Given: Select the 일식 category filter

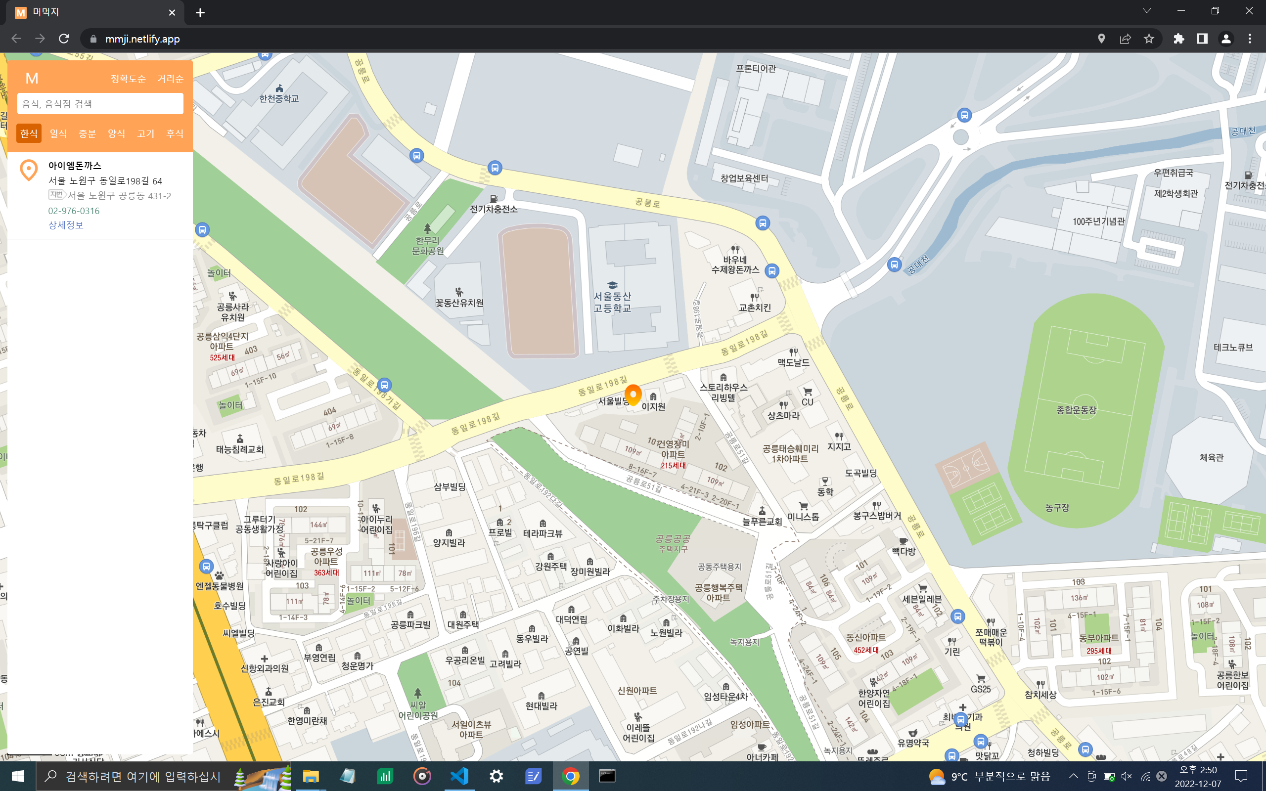Looking at the screenshot, I should [x=58, y=133].
